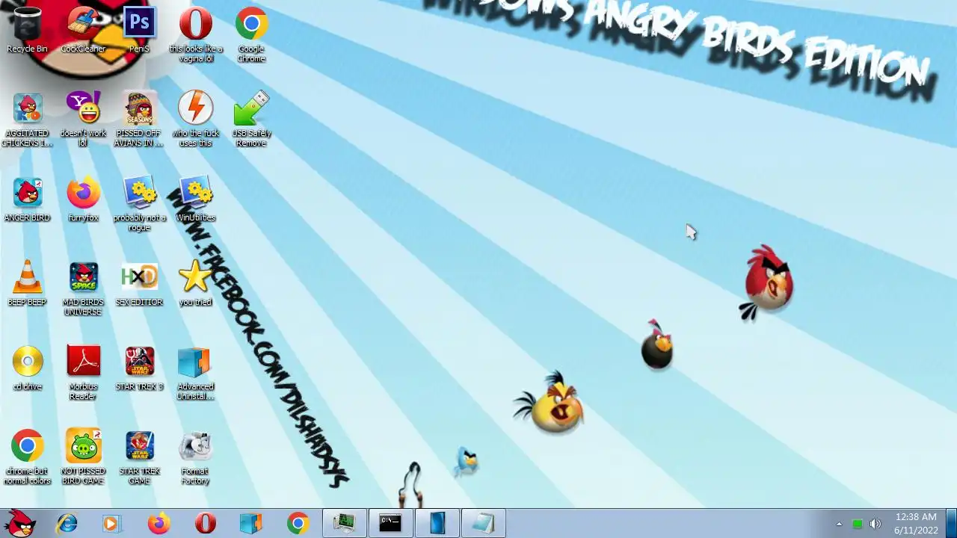The image size is (957, 538).
Task: Launch Opera from the taskbar
Action: tap(205, 523)
